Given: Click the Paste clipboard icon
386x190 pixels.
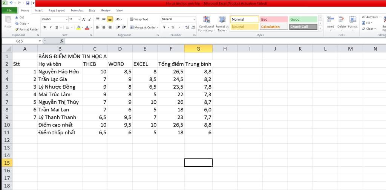Looking at the screenshot, I should [8, 20].
